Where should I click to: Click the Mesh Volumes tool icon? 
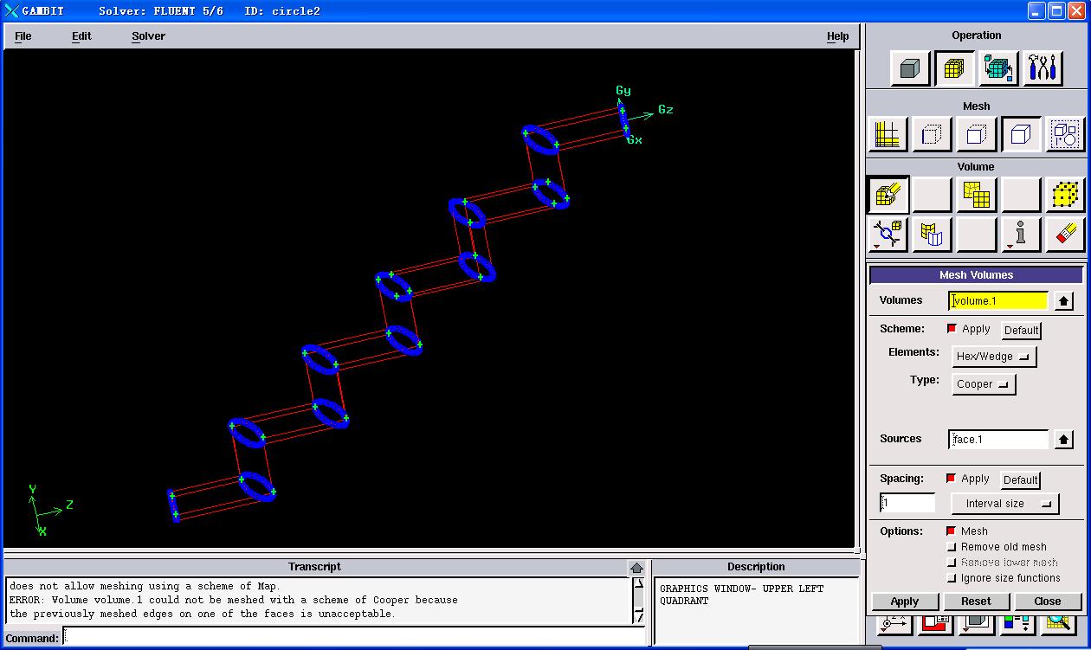(x=888, y=195)
